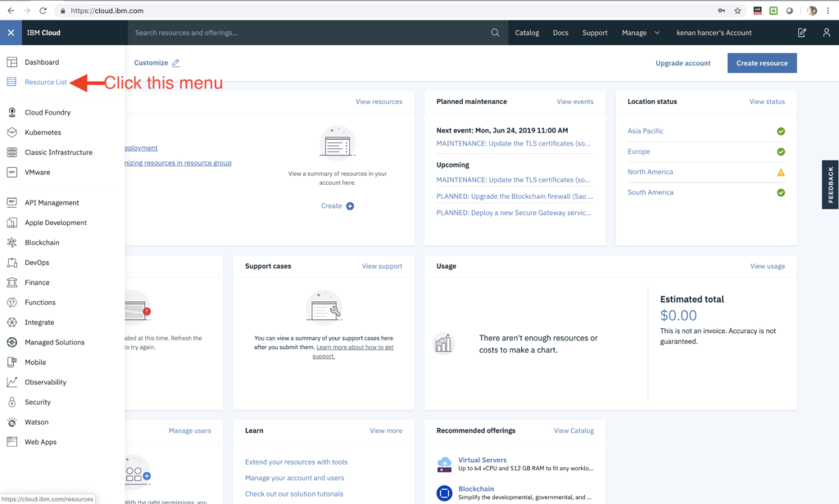This screenshot has height=504, width=839.
Task: Click the Web Apps icon
Action: (x=11, y=442)
